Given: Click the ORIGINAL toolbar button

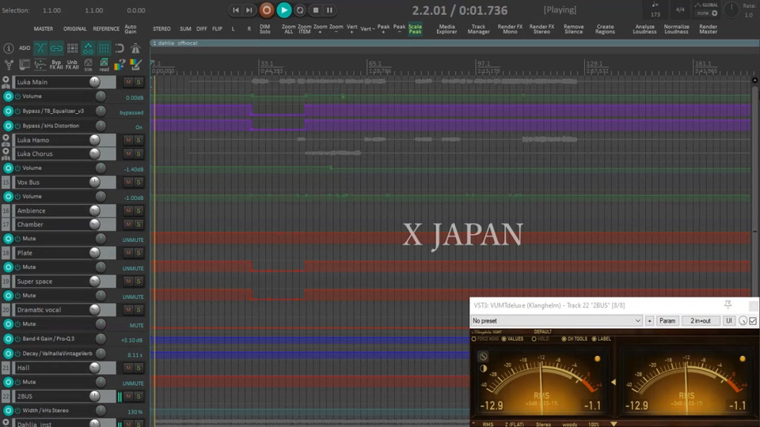Looking at the screenshot, I should pyautogui.click(x=74, y=29).
